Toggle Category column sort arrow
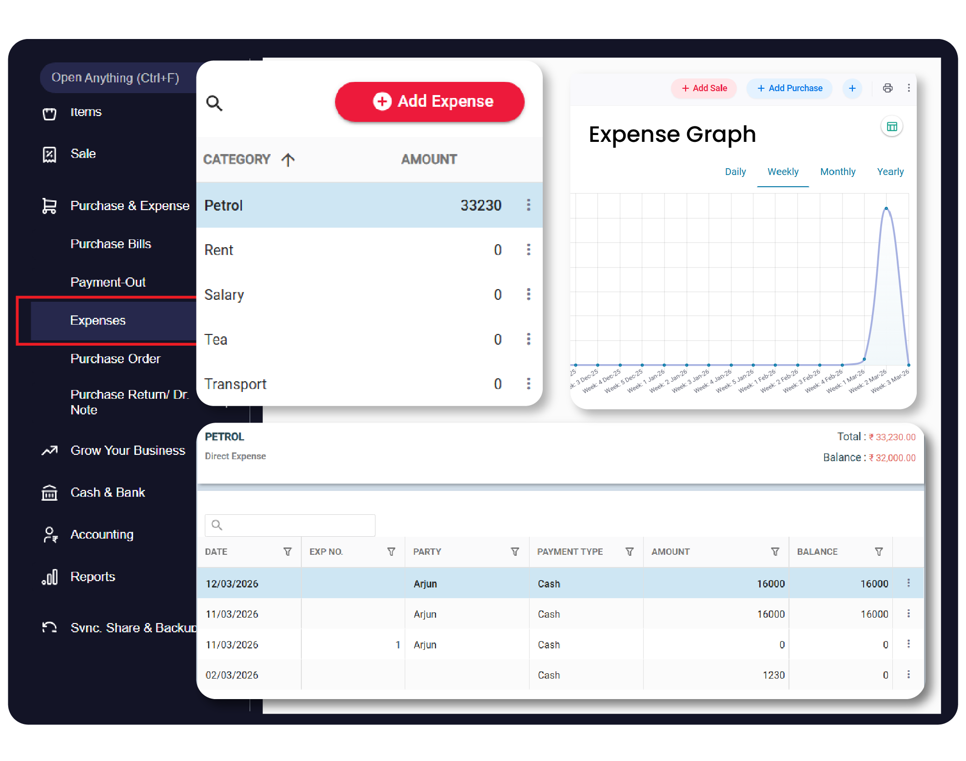This screenshot has width=966, height=761. coord(288,159)
